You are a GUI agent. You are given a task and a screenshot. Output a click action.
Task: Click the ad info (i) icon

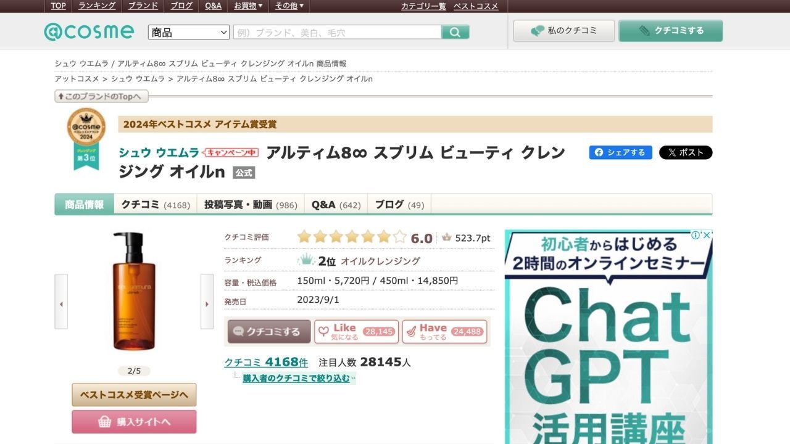click(x=696, y=235)
